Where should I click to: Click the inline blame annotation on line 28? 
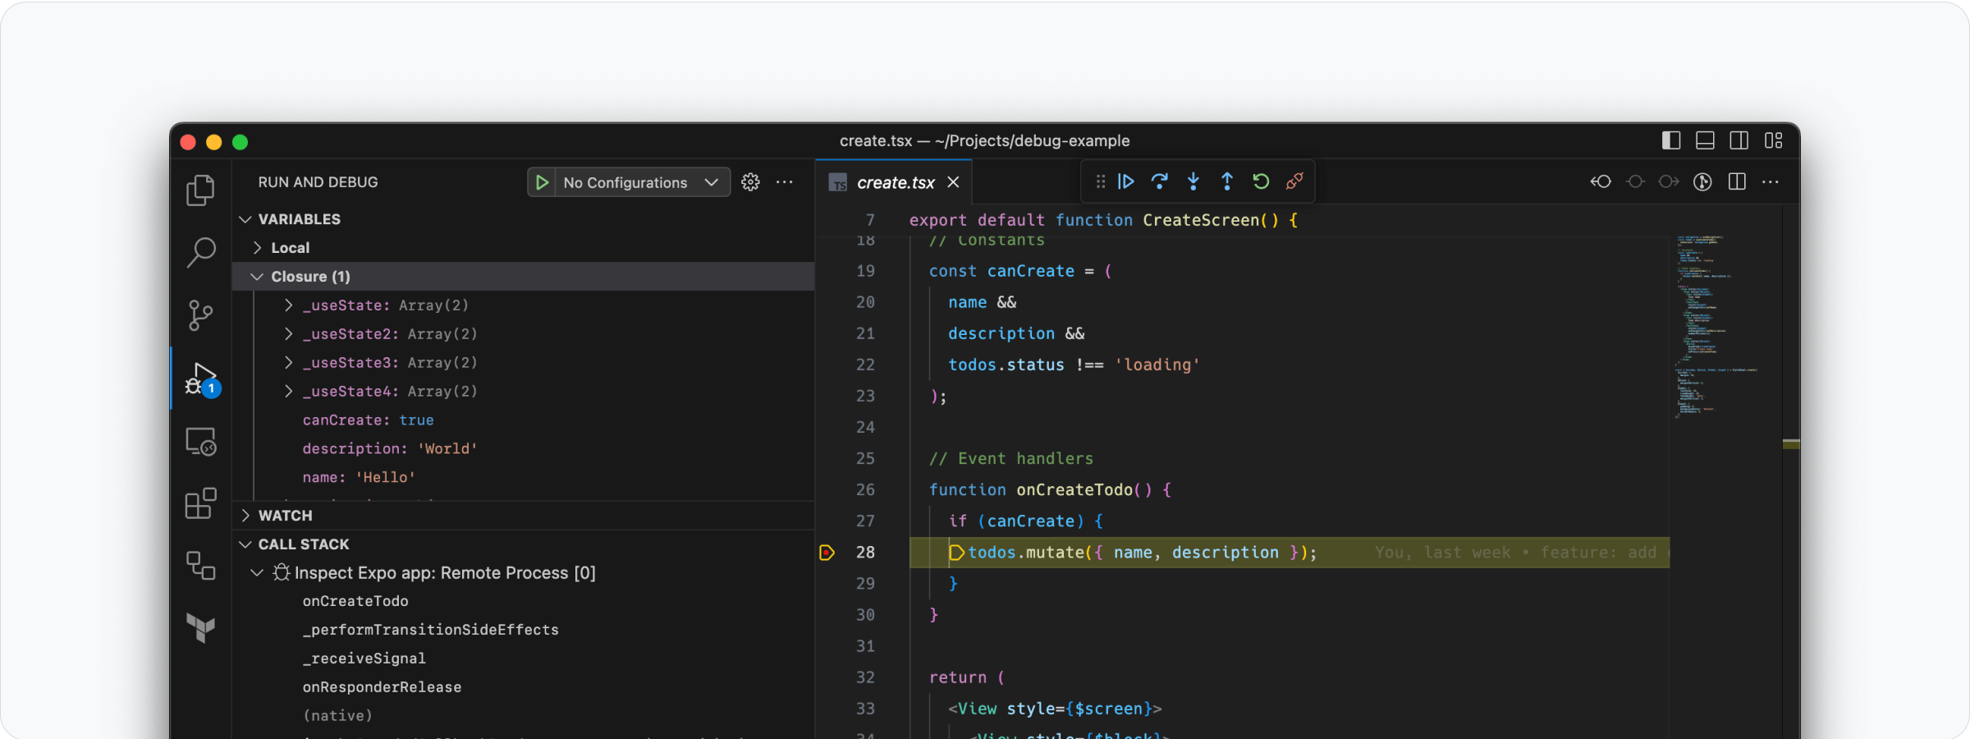point(1522,553)
